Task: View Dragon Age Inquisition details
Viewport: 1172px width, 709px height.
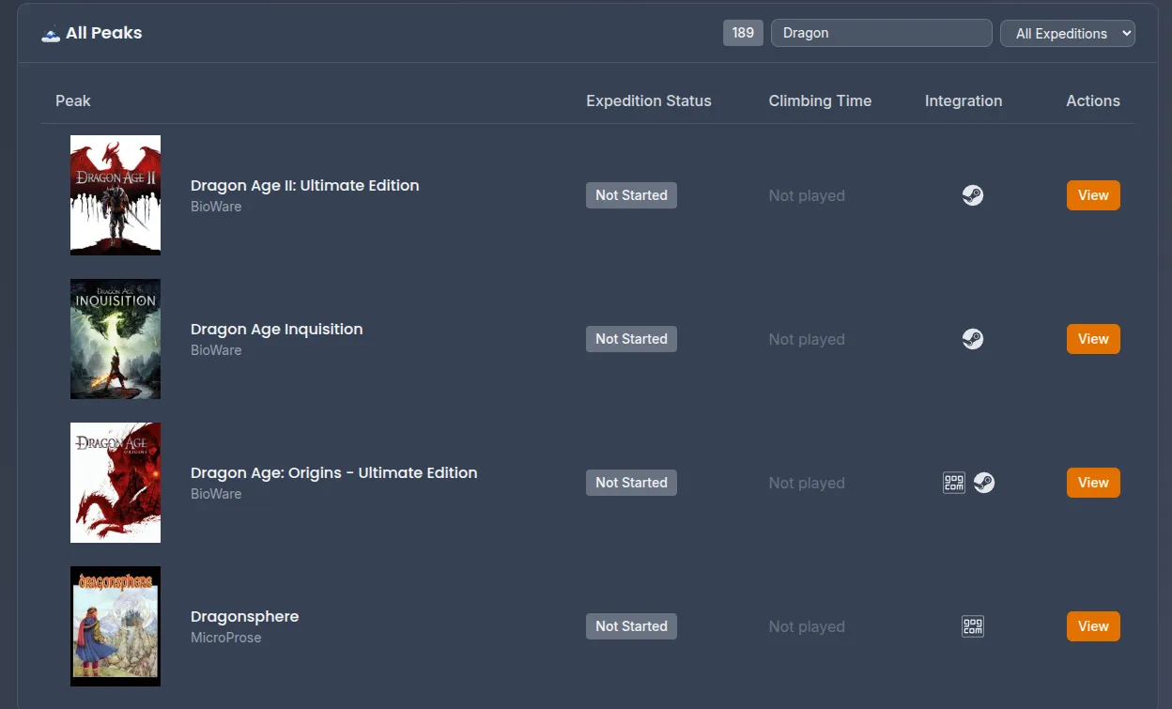Action: tap(1093, 339)
